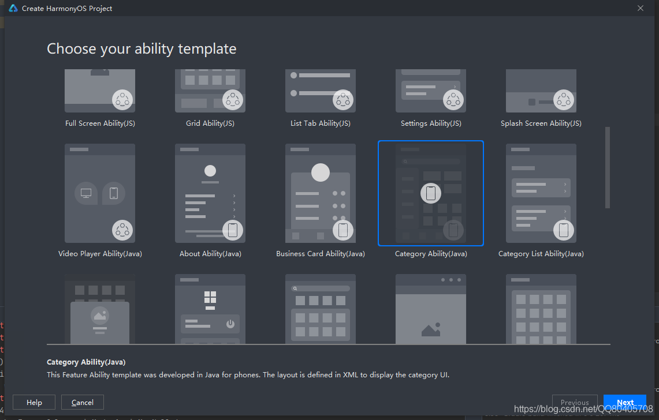Cancel the project creation dialog
The image size is (659, 420).
tap(83, 402)
